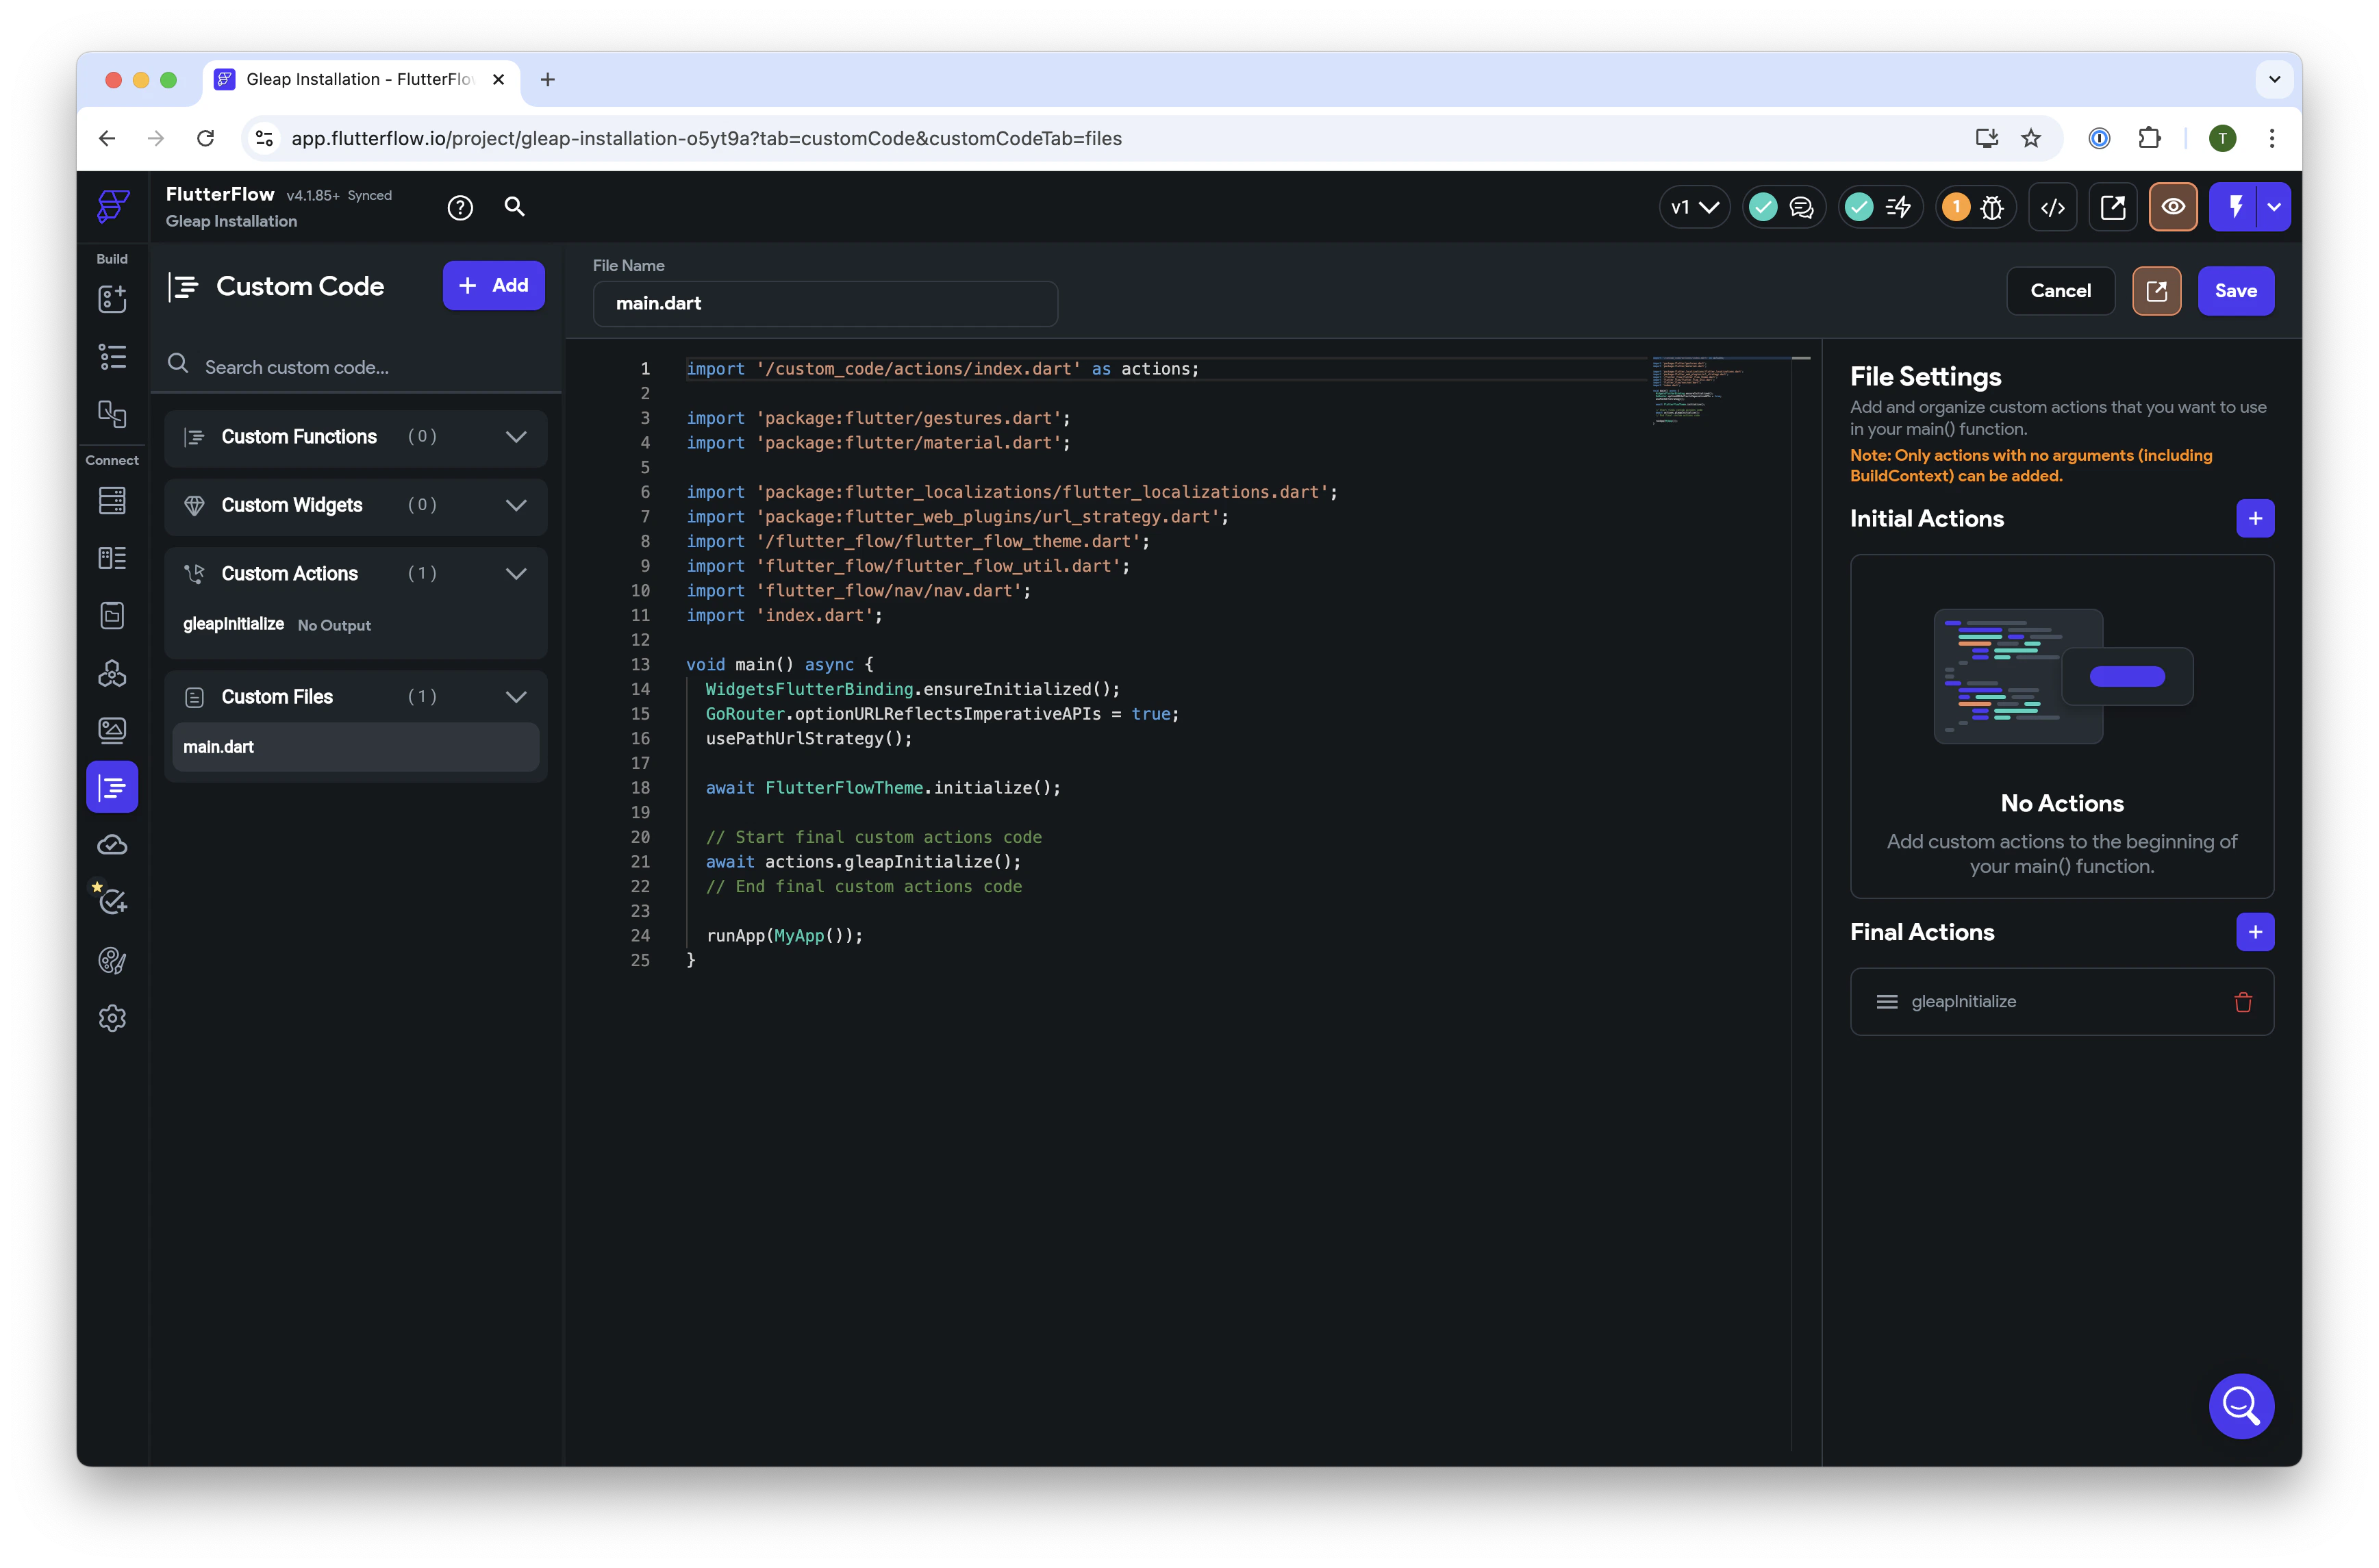Open the Theme Settings palette icon
Screen dimensions: 2379x1568
click(112, 960)
